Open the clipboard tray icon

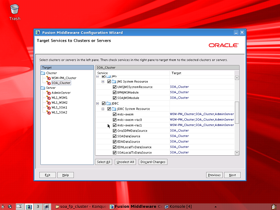point(274,207)
